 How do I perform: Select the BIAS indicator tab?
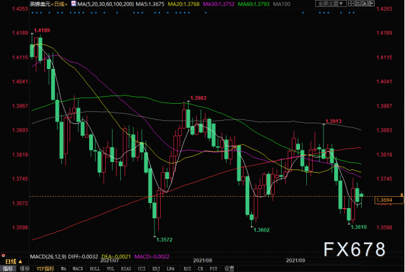tap(126, 269)
